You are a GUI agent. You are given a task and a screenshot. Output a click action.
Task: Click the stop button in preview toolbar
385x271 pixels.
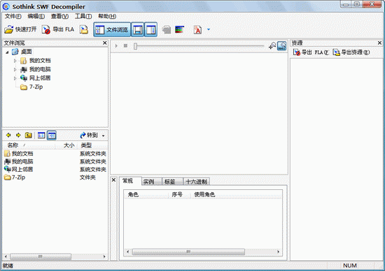click(125, 46)
